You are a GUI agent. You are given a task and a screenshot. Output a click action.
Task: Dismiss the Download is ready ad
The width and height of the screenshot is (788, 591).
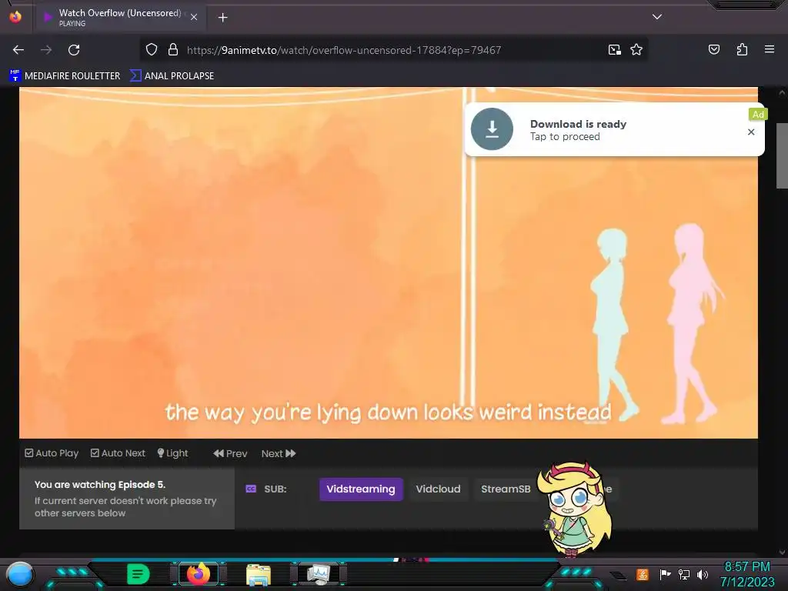point(751,132)
